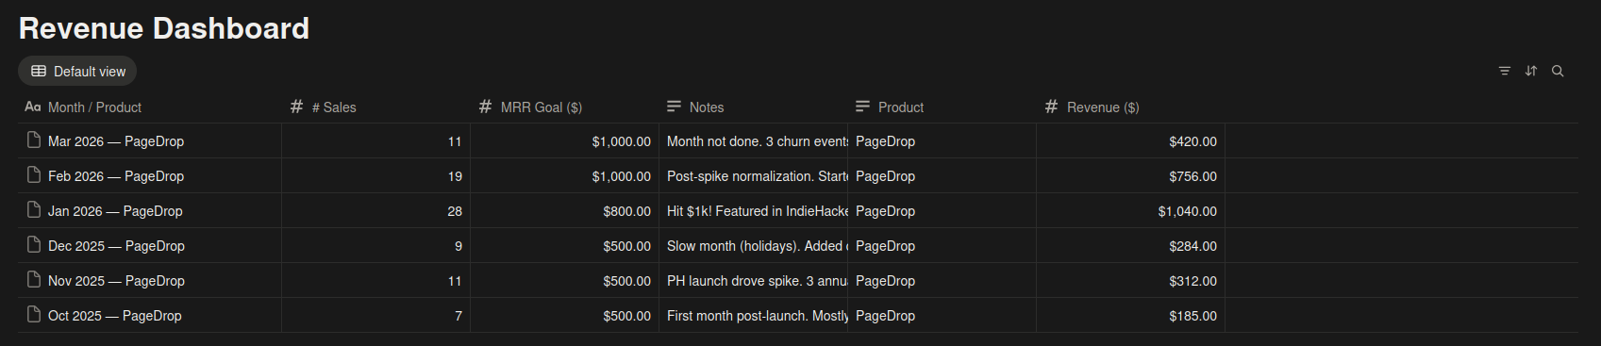This screenshot has width=1601, height=346.
Task: Click the page icon for Dec 2025 — PageDrop
Action: 34,245
